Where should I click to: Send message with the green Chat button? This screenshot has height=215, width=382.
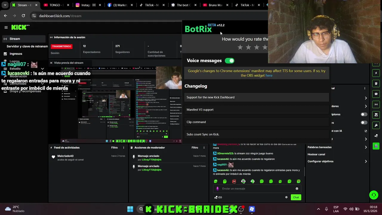(x=296, y=197)
